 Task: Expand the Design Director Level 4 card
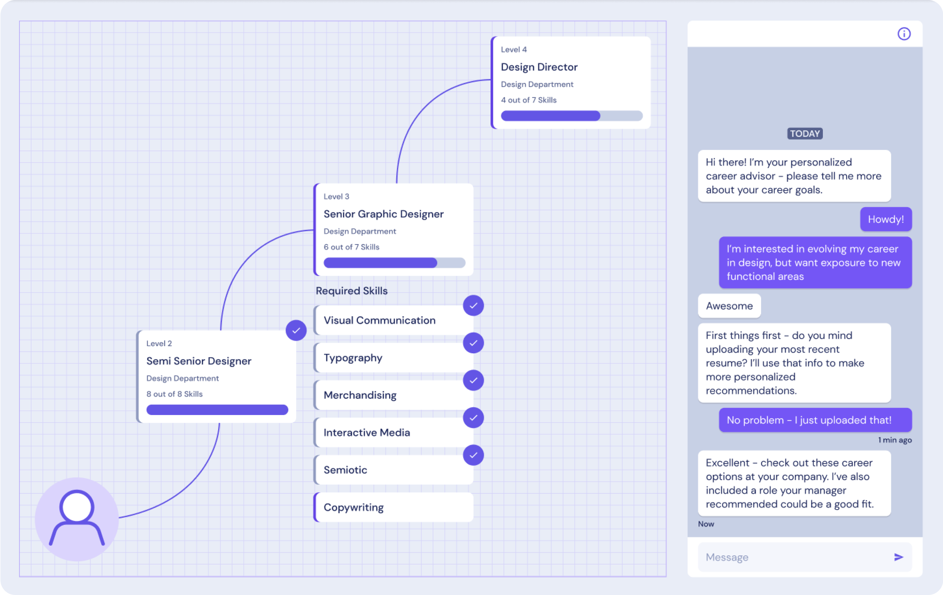569,82
